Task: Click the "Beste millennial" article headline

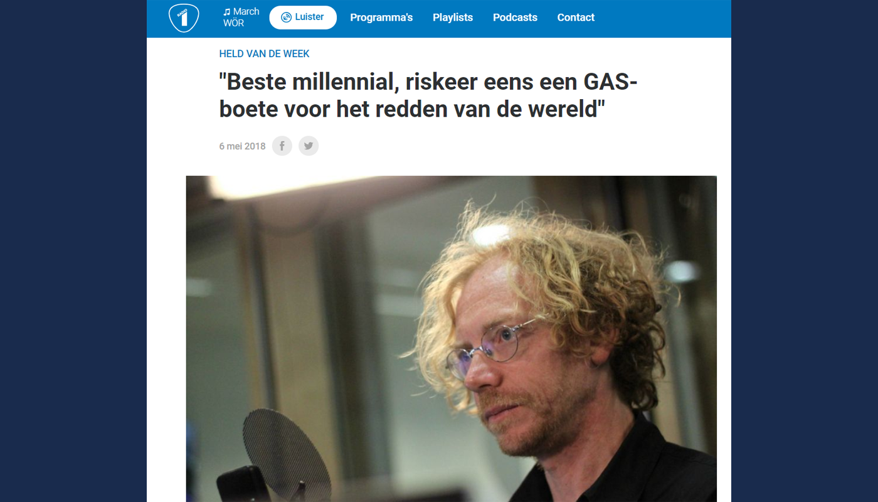Action: point(428,95)
